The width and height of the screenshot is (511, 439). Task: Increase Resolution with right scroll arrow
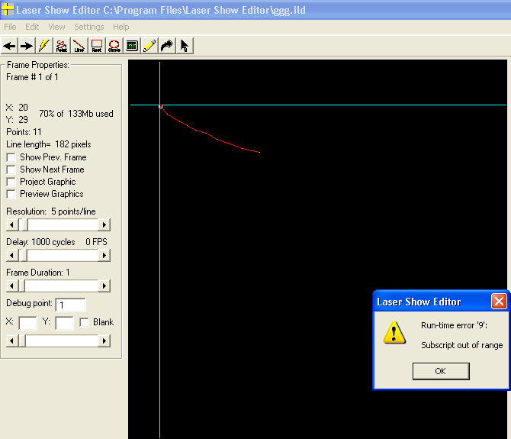pyautogui.click(x=104, y=224)
